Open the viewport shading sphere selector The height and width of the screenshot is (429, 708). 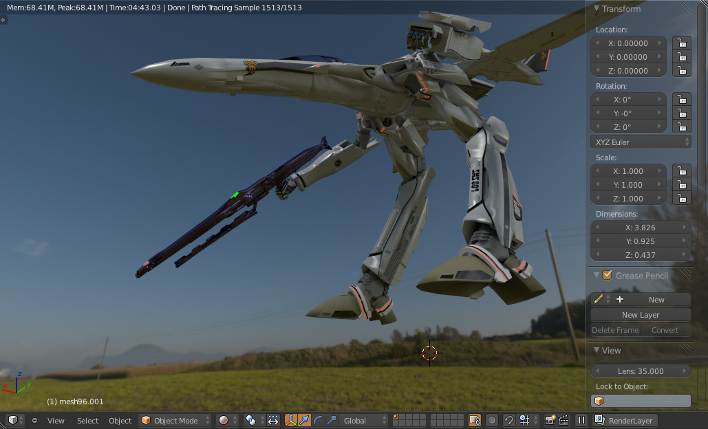228,421
